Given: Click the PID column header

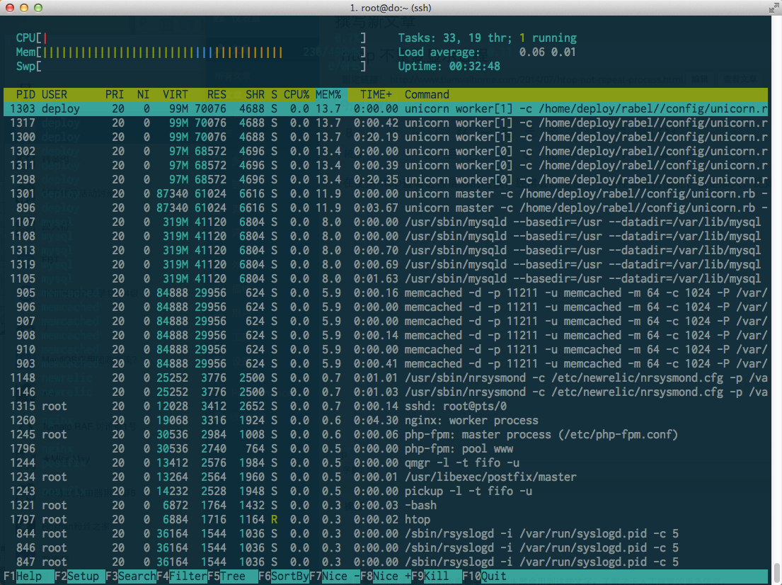Looking at the screenshot, I should tap(26, 94).
